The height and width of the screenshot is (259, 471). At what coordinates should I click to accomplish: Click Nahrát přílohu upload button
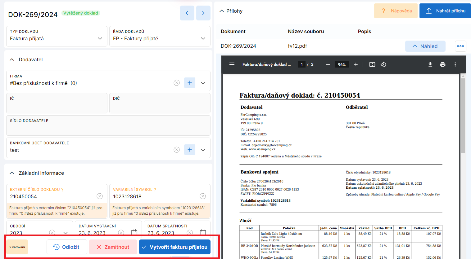(x=445, y=11)
